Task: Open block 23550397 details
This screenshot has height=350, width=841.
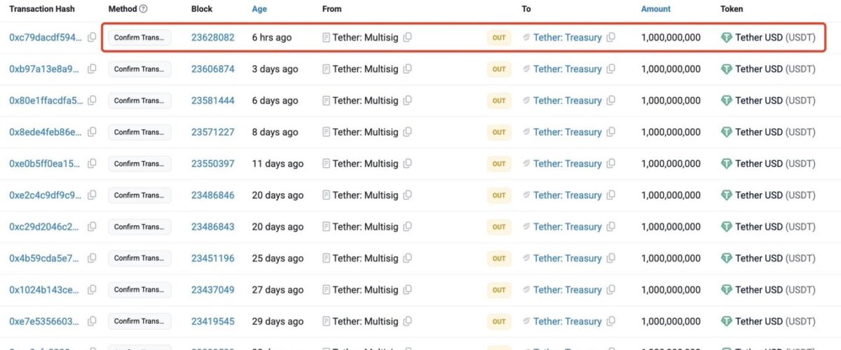Action: click(212, 164)
